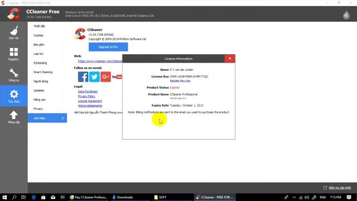Select the Privacy options tab
The height and width of the screenshot is (201, 357).
47,109
